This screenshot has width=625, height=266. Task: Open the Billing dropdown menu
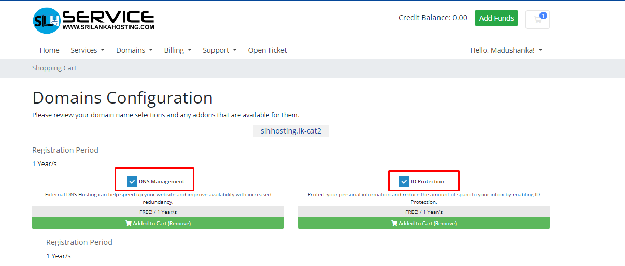coord(178,50)
